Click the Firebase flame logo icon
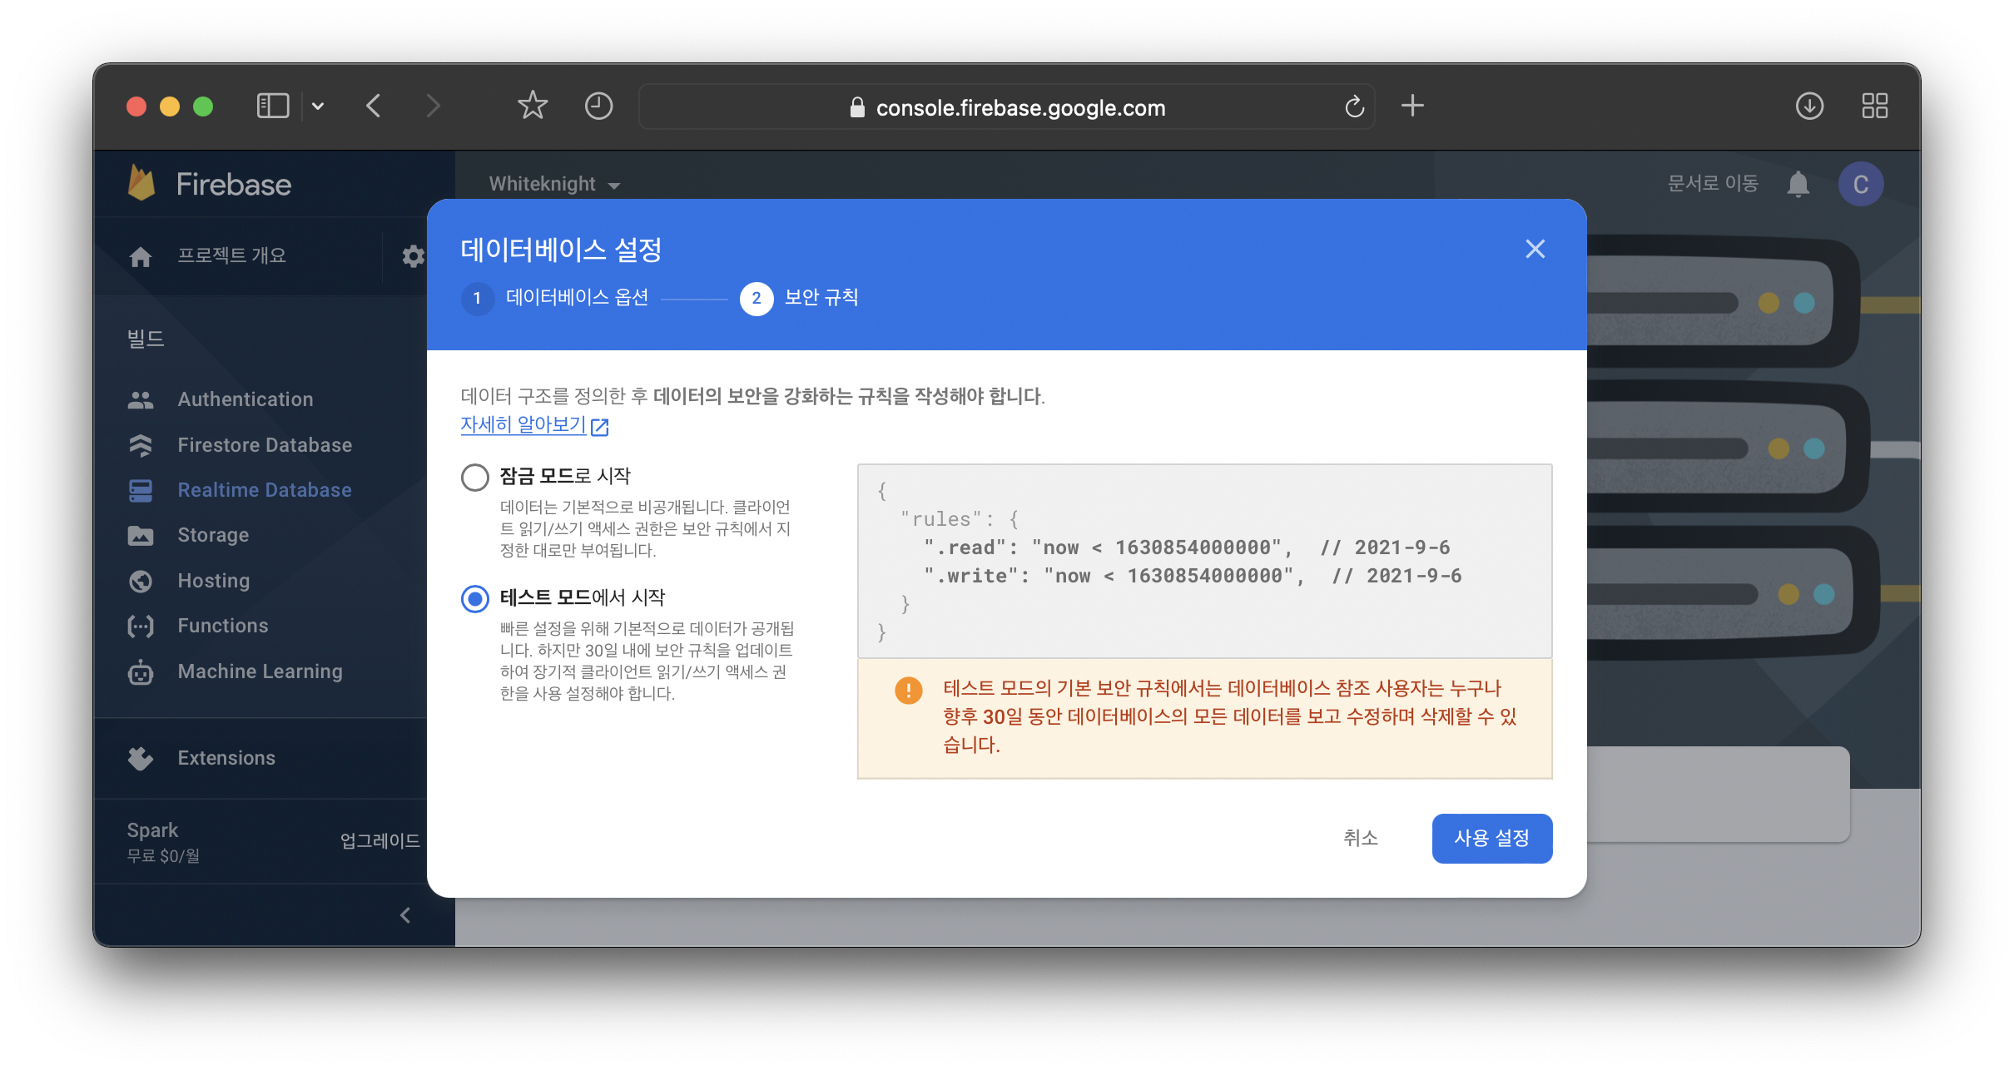Screen dimensions: 2014x1070 pos(141,183)
